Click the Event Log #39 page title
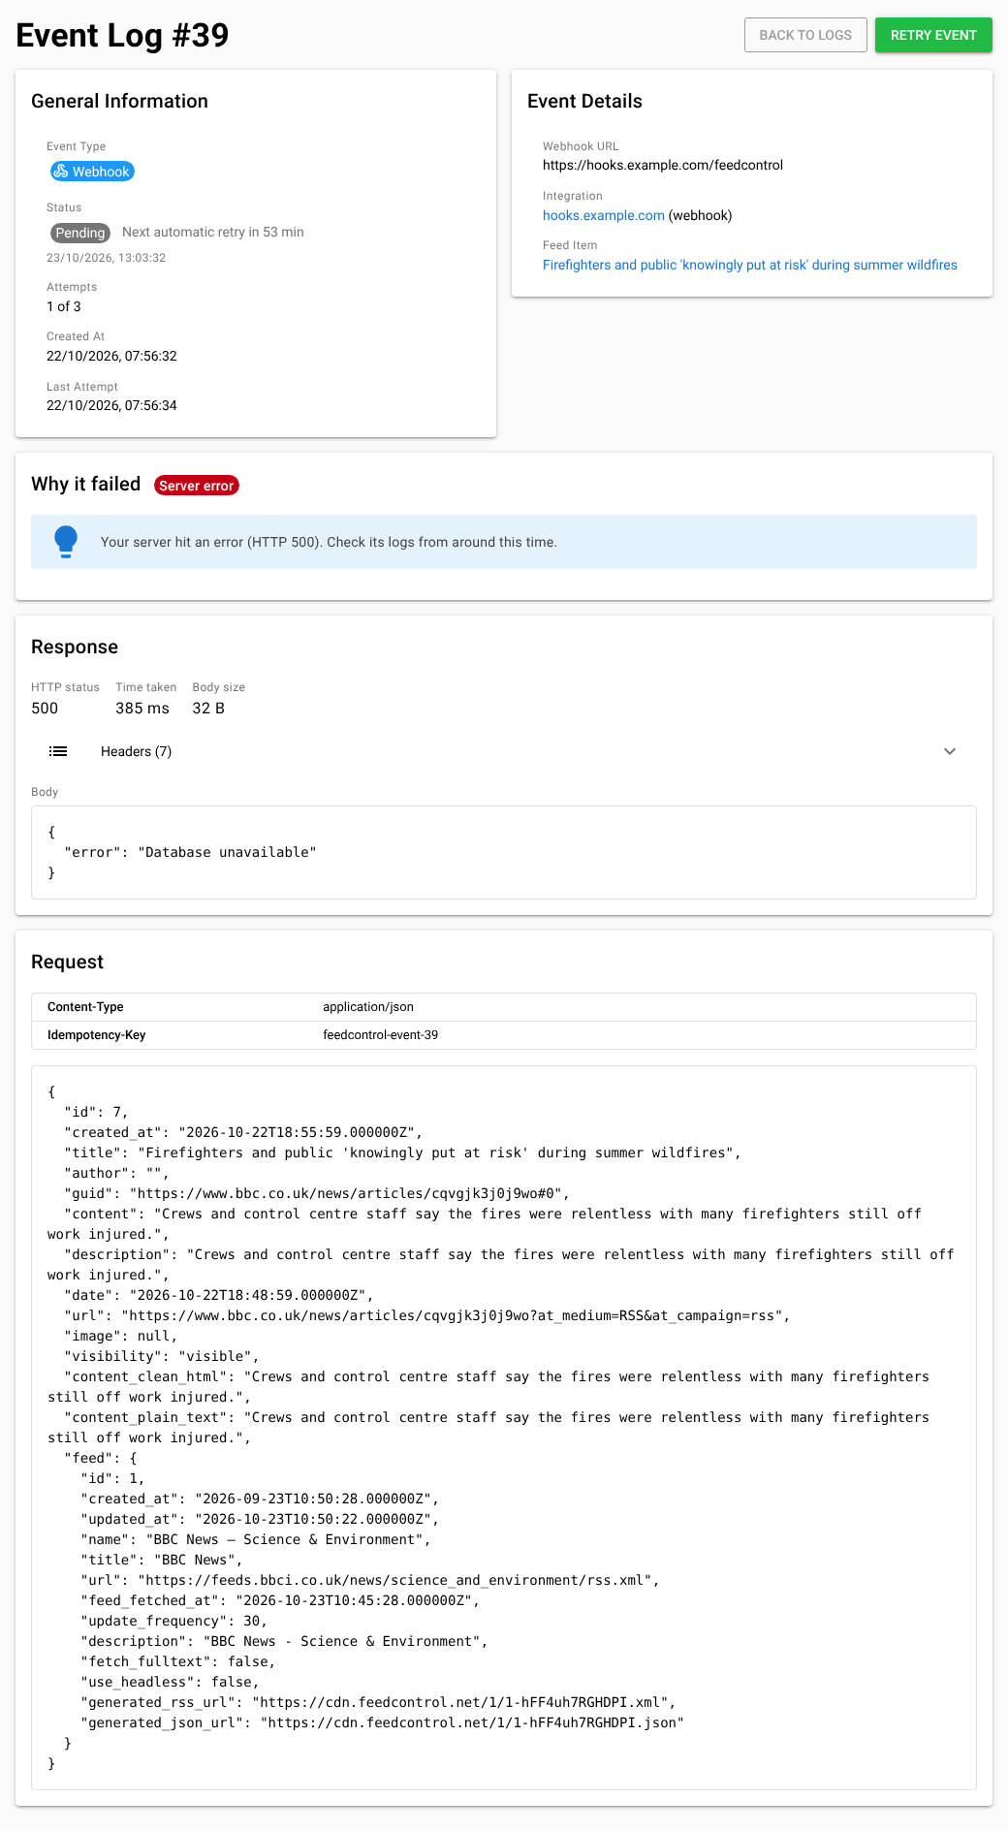1008x1831 pixels. pyautogui.click(x=122, y=35)
